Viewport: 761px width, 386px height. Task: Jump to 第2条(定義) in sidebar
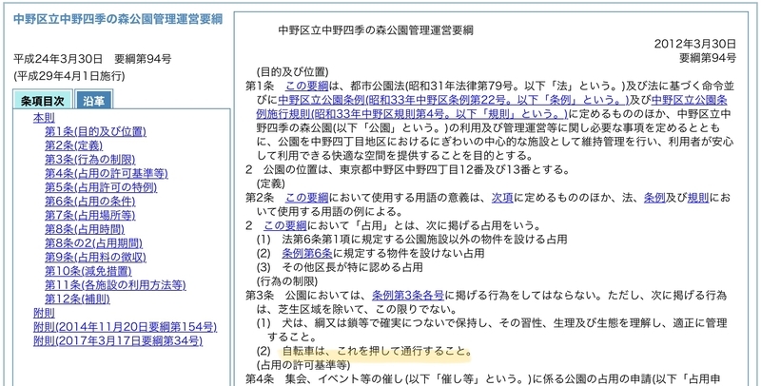pos(74,145)
